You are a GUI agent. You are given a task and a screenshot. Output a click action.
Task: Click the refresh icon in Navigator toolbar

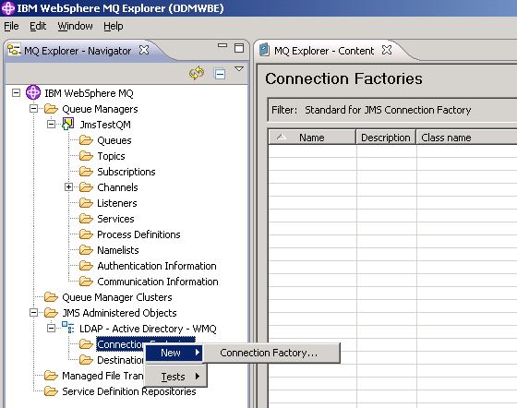[x=197, y=73]
